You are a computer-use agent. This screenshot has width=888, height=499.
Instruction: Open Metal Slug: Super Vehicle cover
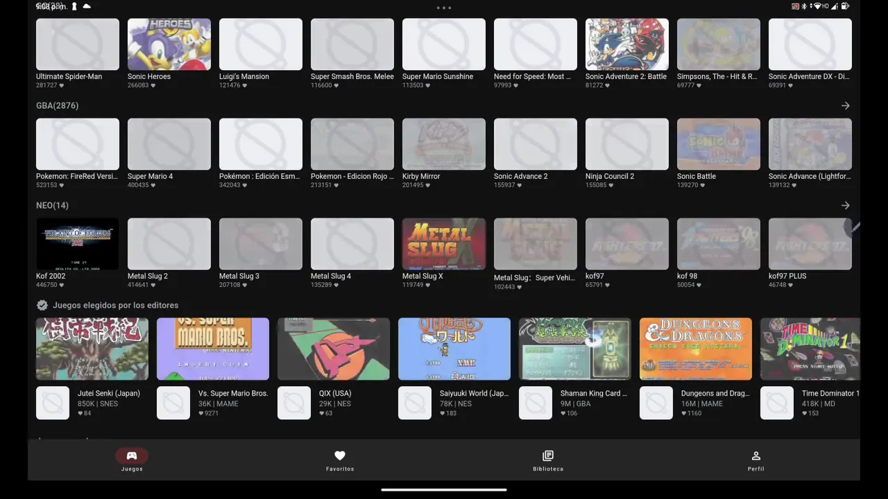coord(536,244)
